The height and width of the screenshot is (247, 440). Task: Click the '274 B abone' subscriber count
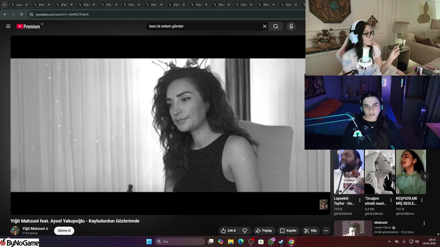coord(30,233)
